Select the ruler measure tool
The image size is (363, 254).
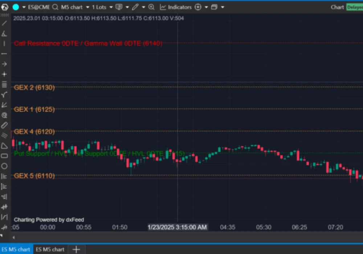tap(4, 125)
